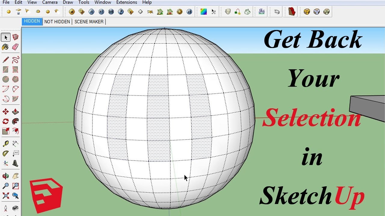The height and width of the screenshot is (216, 385).
Task: Pick the Arc tool
Action: coord(6,89)
